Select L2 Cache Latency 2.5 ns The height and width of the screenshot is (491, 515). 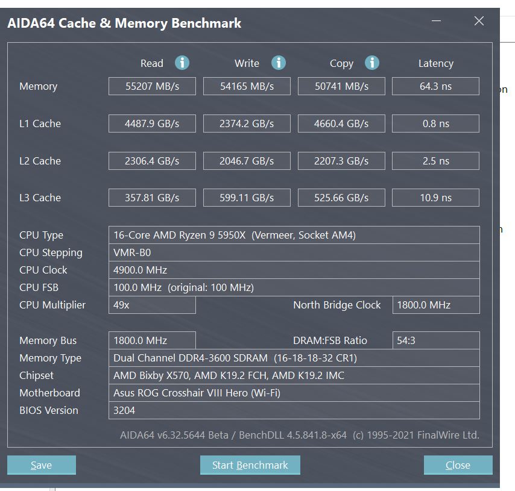(435, 161)
